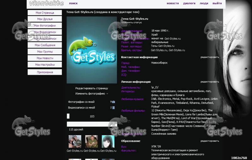Image resolution: width=252 pixels, height=160 pixels.
Task: Open Фотографии со мной link
Action: [x=81, y=102]
